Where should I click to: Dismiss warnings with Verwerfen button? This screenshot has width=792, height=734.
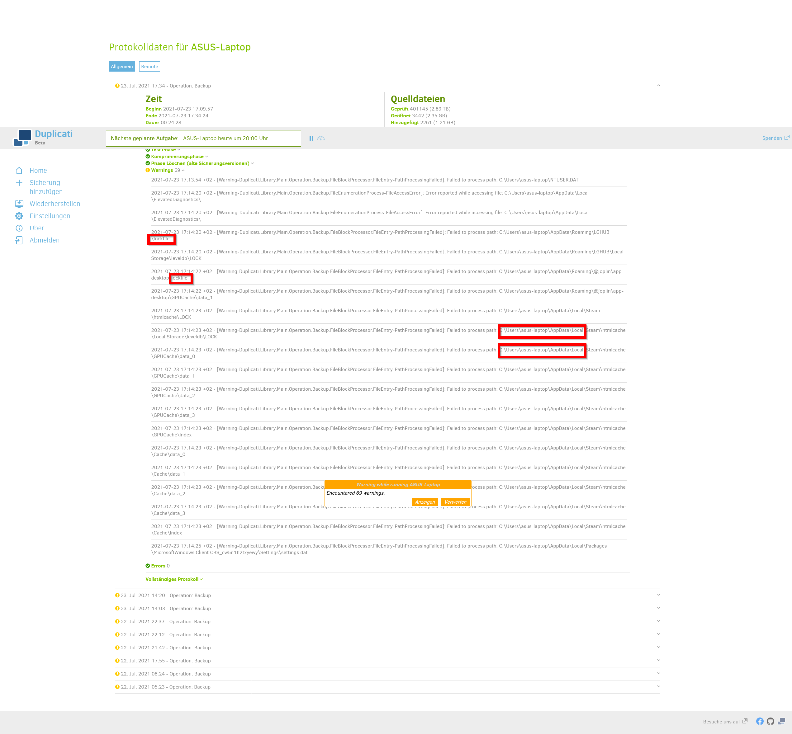[455, 502]
